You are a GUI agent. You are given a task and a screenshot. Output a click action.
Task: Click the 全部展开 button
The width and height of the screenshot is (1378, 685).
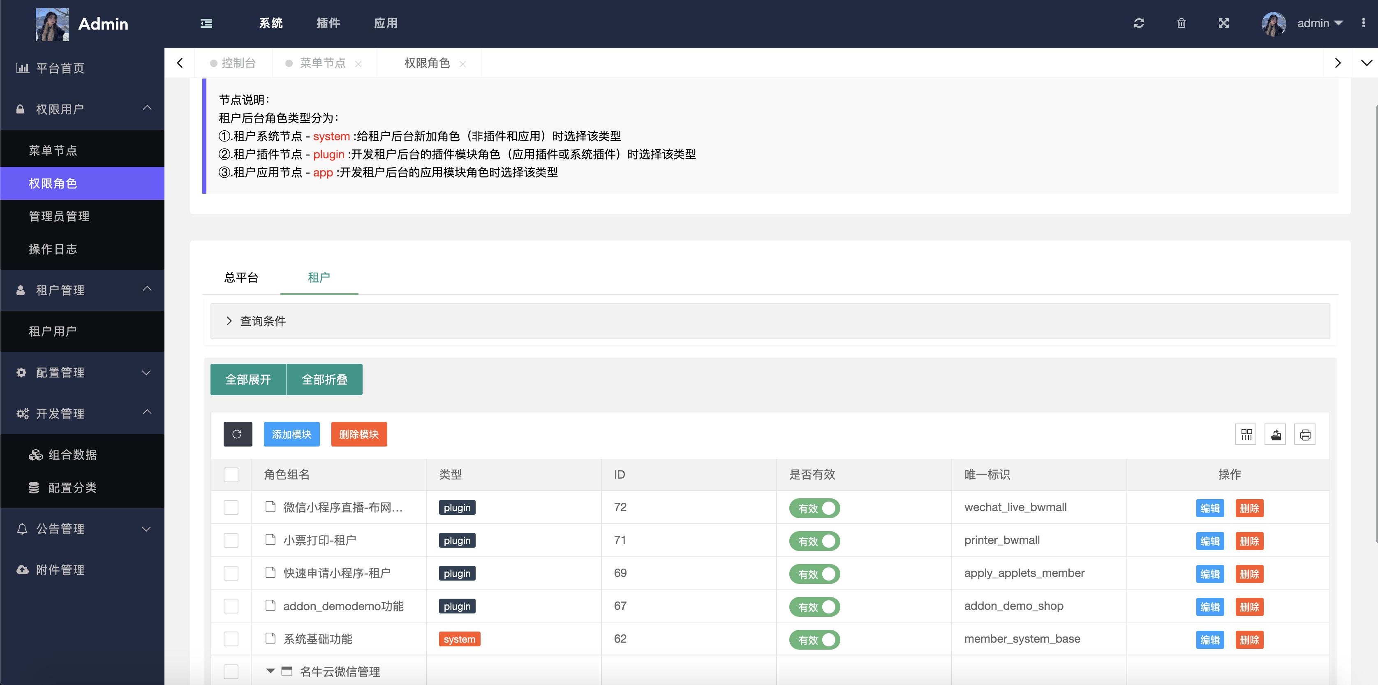point(248,380)
